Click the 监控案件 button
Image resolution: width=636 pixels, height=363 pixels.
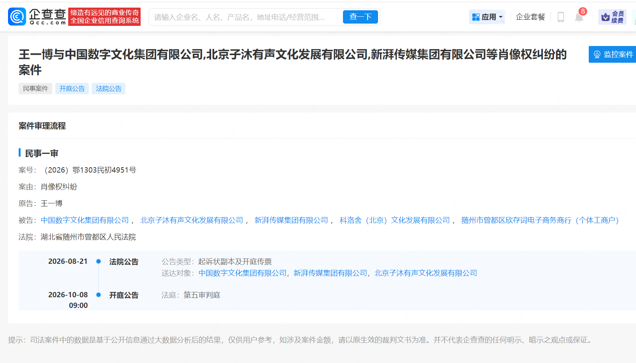pyautogui.click(x=613, y=54)
